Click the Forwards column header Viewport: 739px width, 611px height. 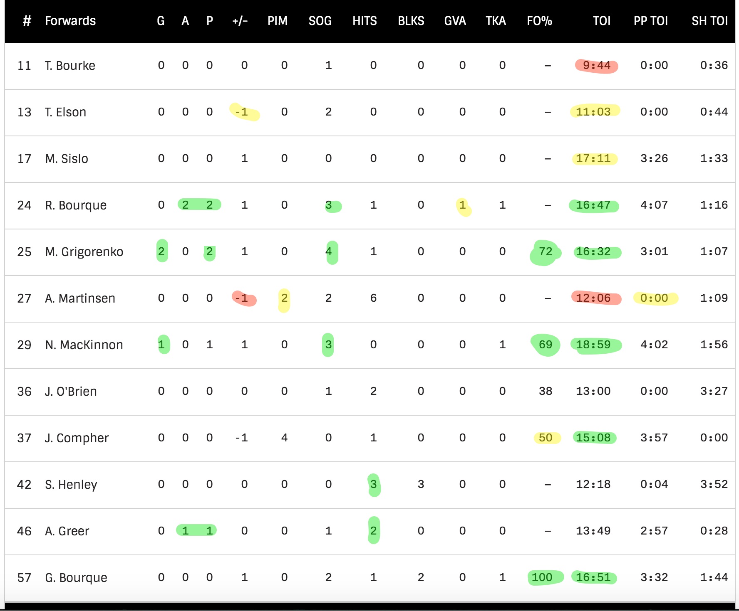click(x=70, y=21)
